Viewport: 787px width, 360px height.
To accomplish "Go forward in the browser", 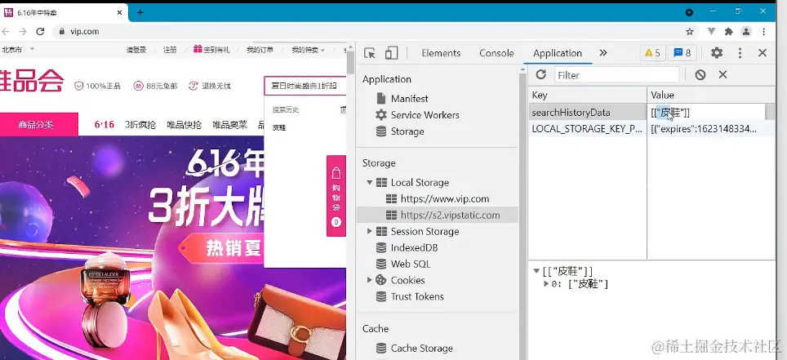I will [x=23, y=31].
